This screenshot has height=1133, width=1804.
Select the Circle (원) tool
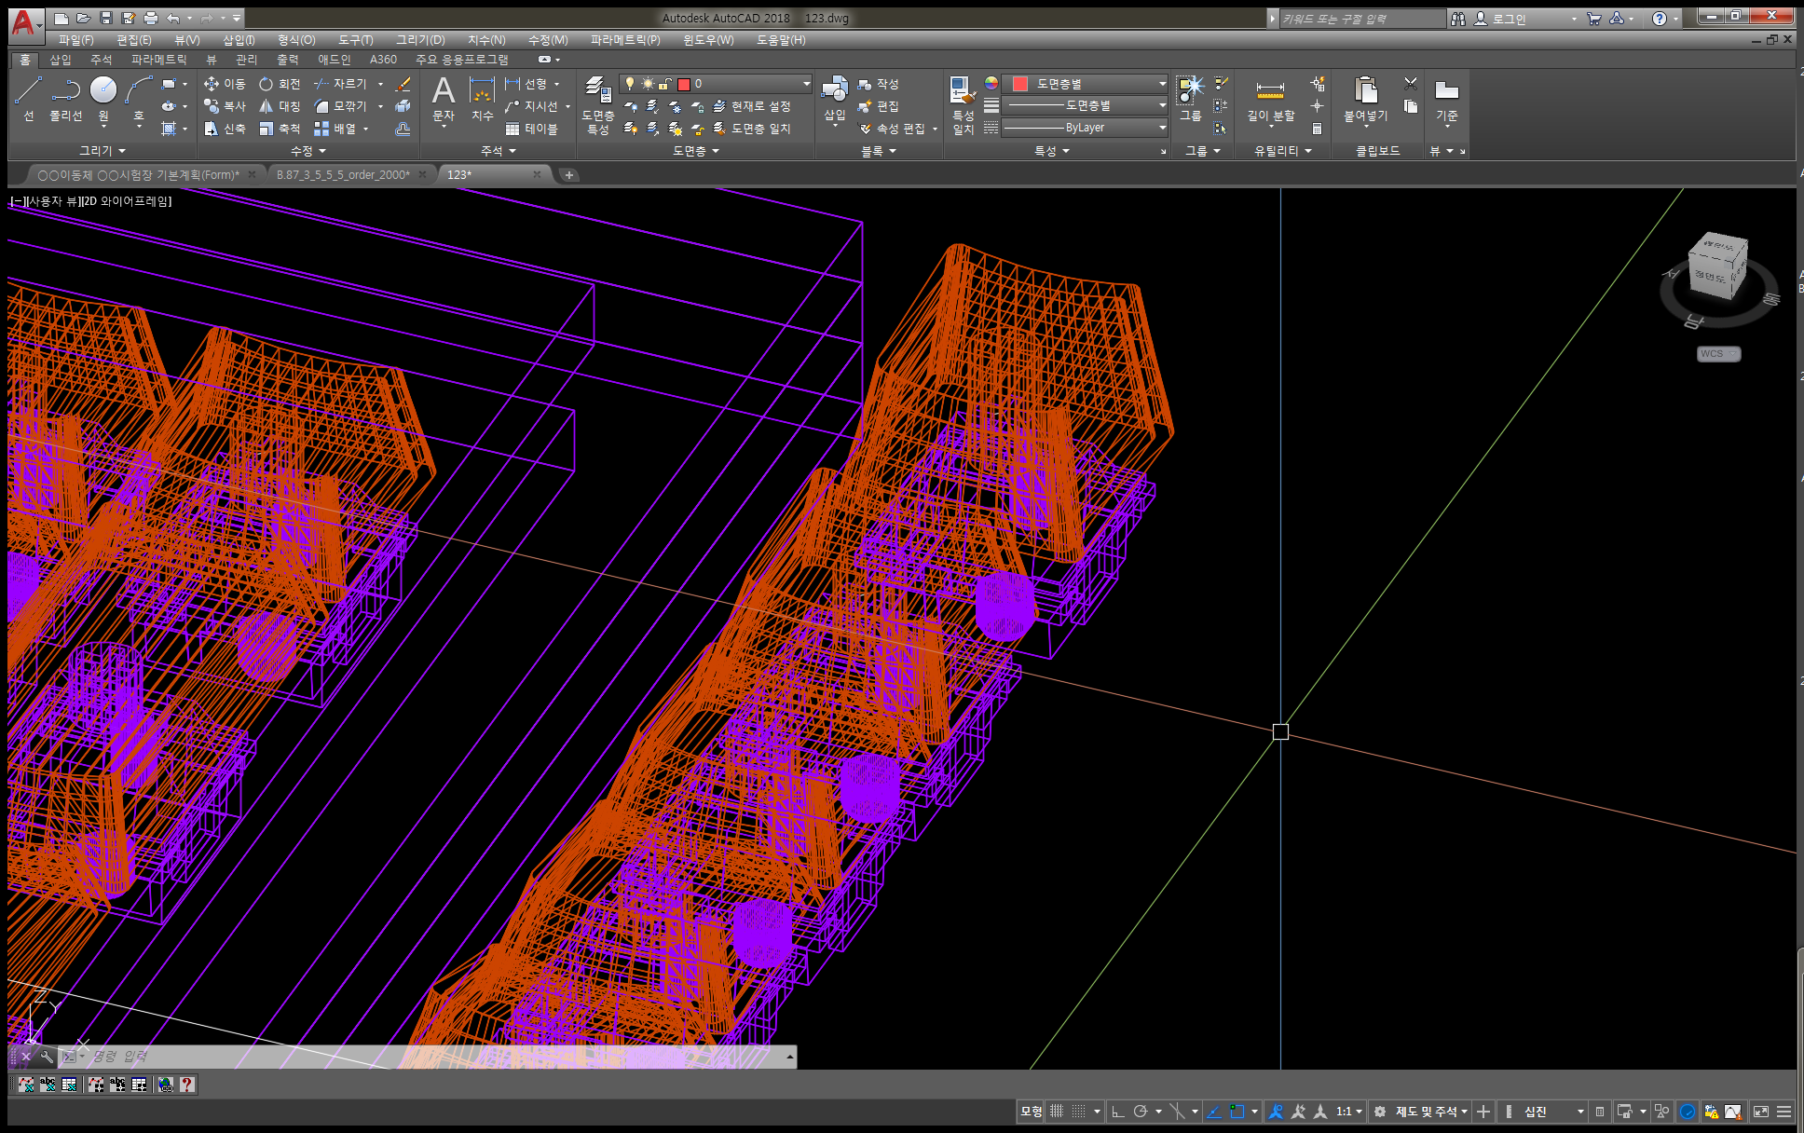(103, 99)
